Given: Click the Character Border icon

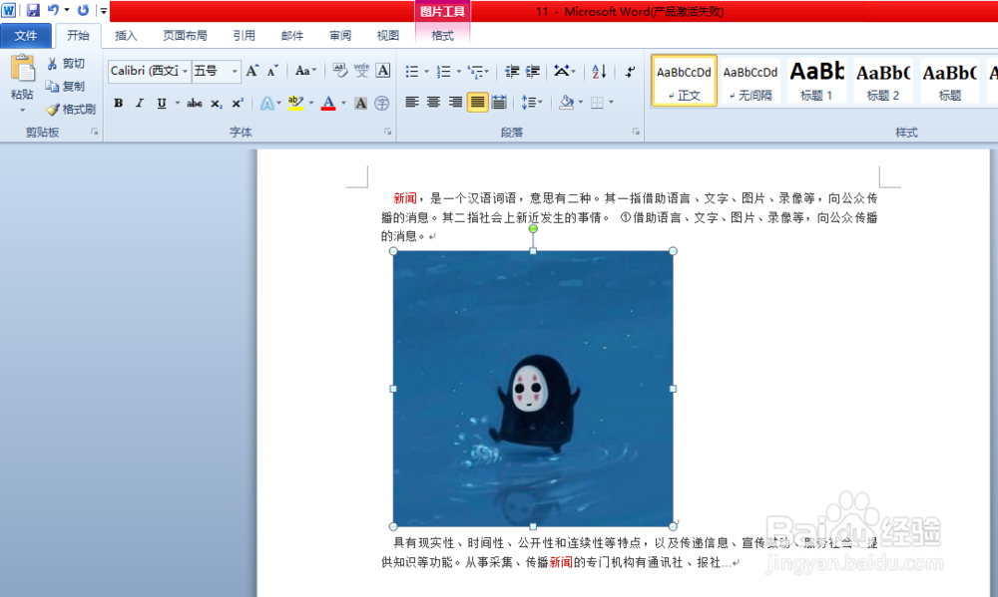Looking at the screenshot, I should point(383,71).
